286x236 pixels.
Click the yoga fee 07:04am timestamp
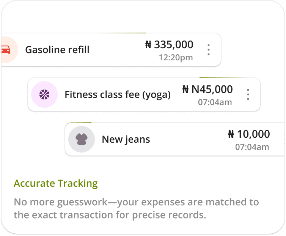coord(215,102)
